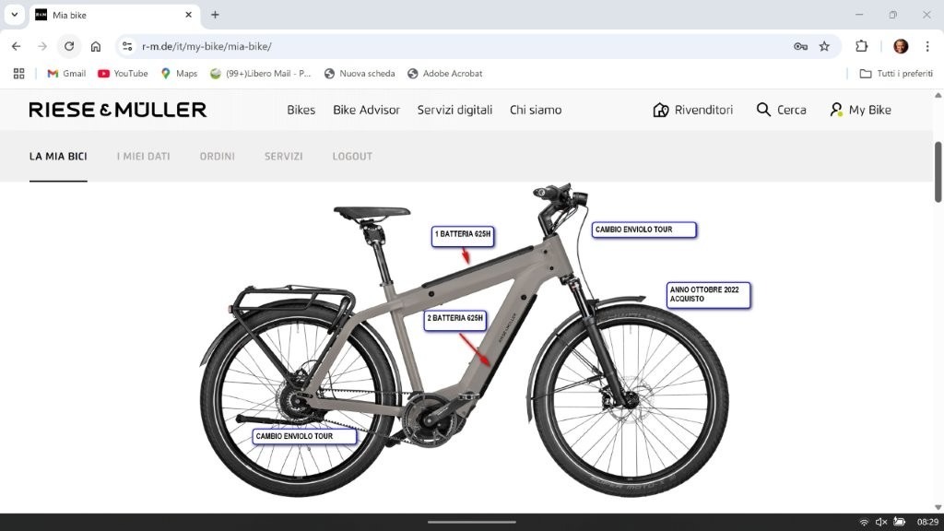Open the Wi-Fi status icon
Image resolution: width=944 pixels, height=531 pixels.
coord(864,522)
